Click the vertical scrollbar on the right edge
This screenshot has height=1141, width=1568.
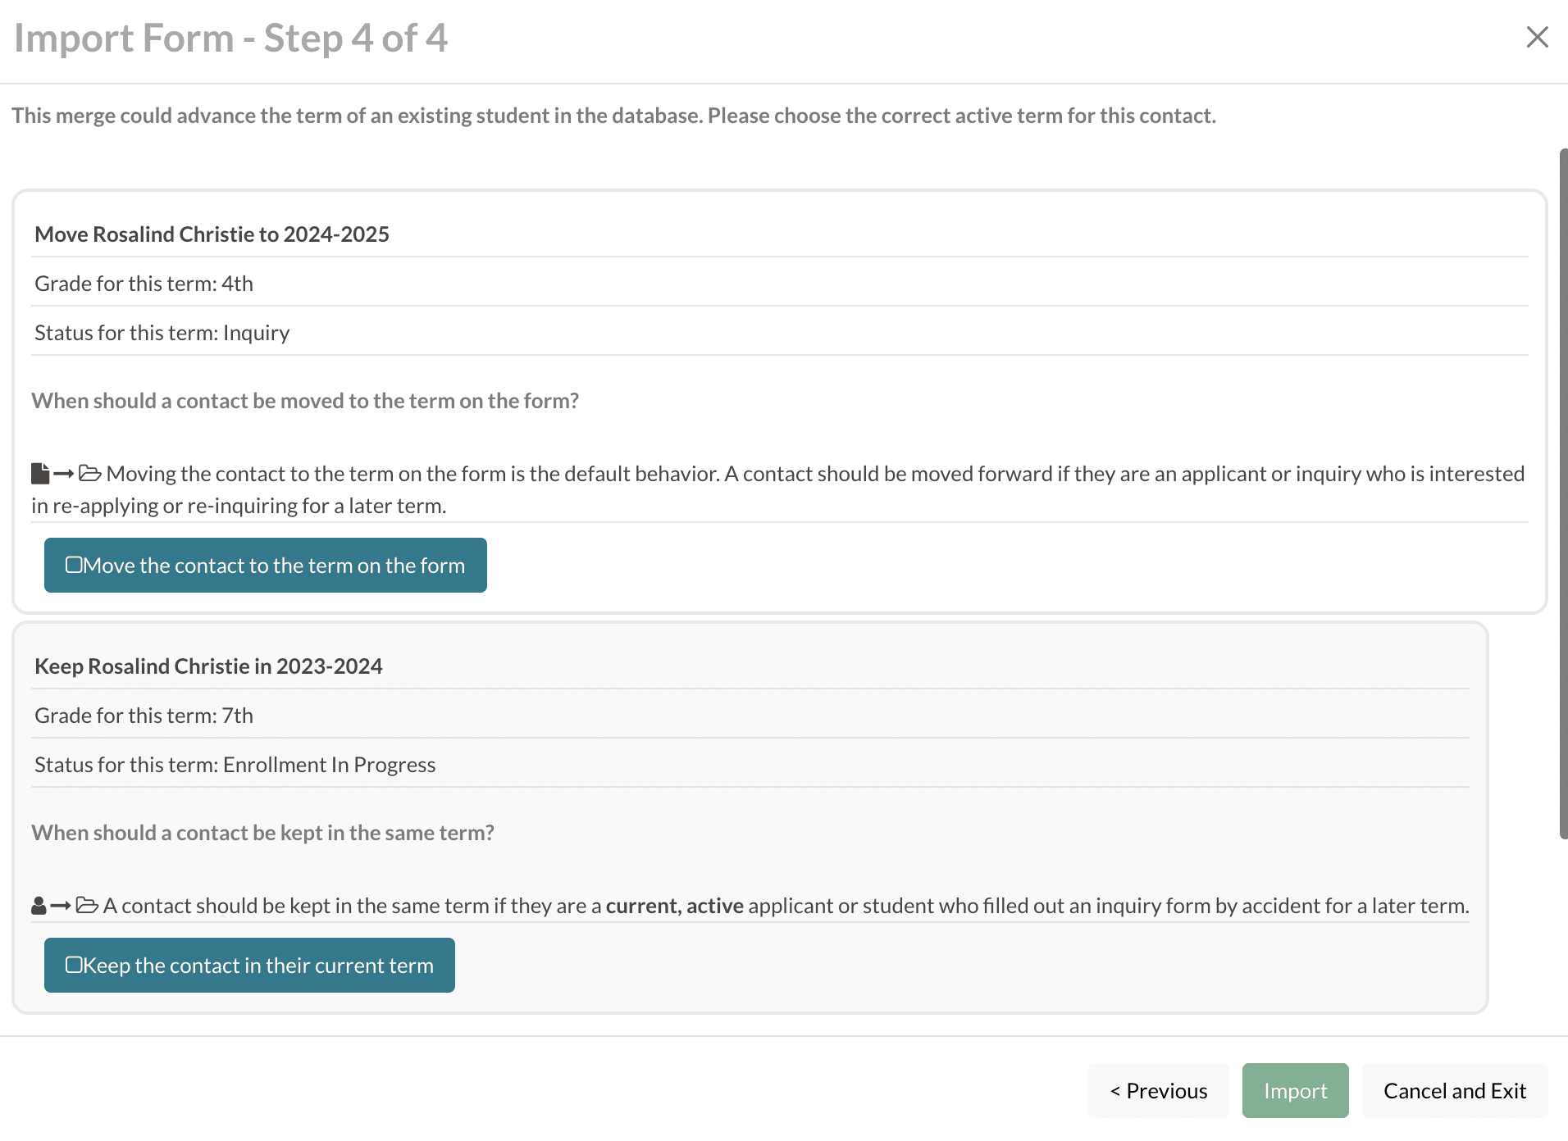click(x=1563, y=492)
